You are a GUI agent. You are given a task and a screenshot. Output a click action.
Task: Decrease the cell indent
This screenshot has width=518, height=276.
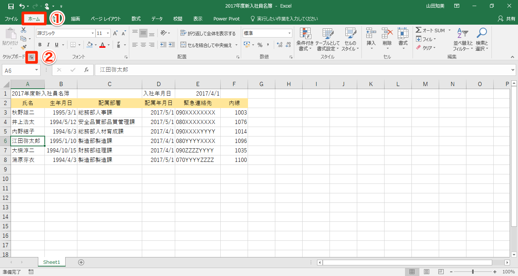pos(163,45)
